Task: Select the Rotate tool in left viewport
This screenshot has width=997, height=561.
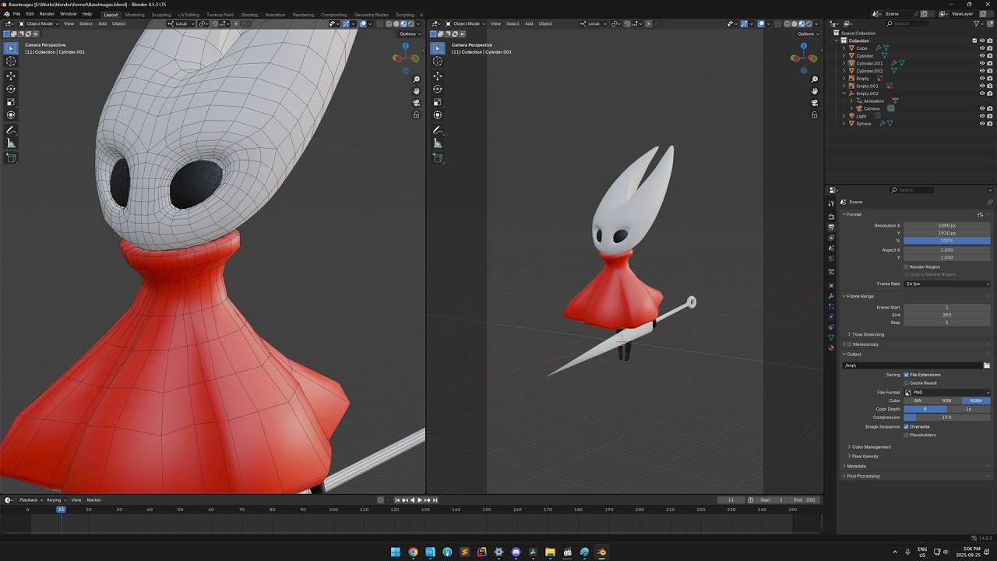Action: click(11, 89)
